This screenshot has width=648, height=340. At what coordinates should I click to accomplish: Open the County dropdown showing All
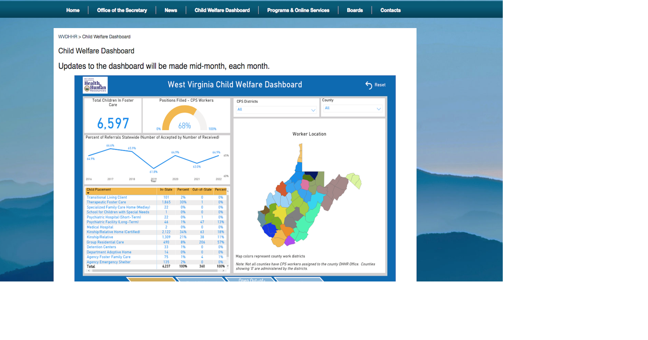click(x=352, y=108)
